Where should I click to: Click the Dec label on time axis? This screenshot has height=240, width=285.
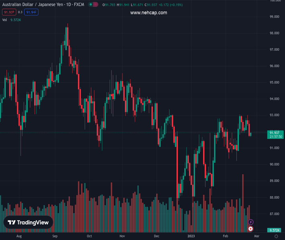(157, 236)
